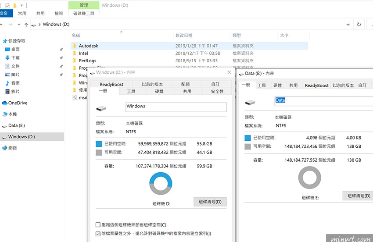Image resolution: width=373 pixels, height=242 pixels.
Task: Switch to 配額 tab in Windows (D:) dialog
Action: point(185,84)
